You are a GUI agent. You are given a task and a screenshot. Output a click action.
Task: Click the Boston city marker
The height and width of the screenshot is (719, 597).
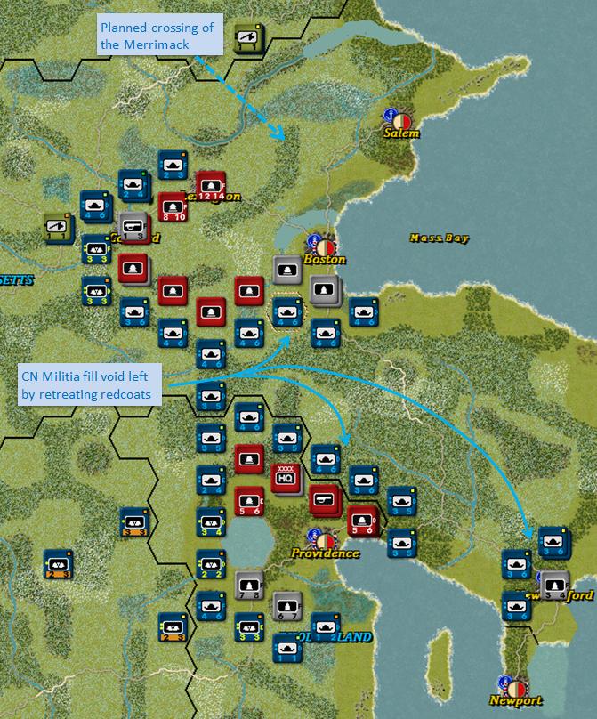(325, 247)
